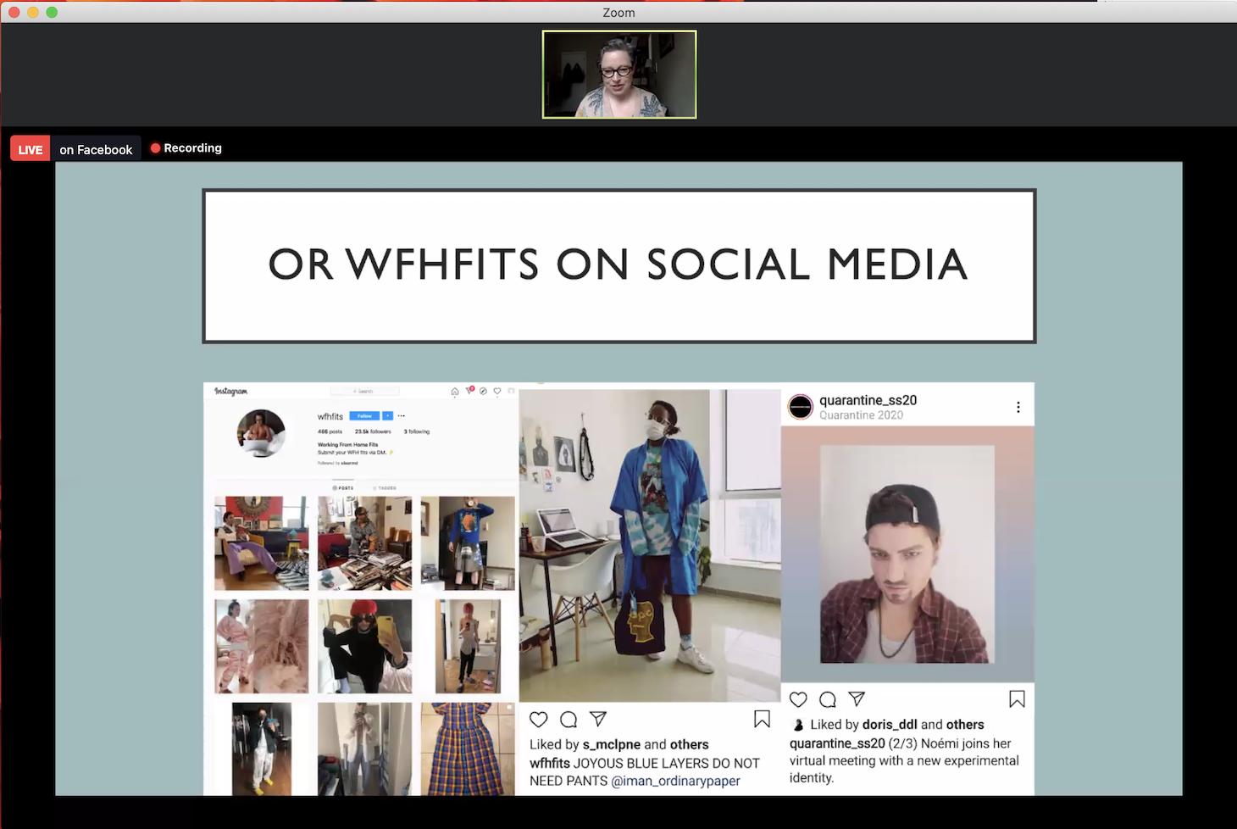
Task: Like the quarantine_ss20 post with the heart icon
Action: coord(798,699)
